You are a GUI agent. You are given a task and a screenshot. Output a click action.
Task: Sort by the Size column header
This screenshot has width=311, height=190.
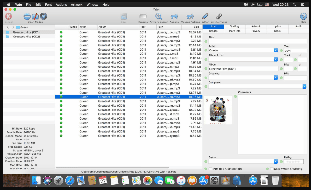pos(192,27)
